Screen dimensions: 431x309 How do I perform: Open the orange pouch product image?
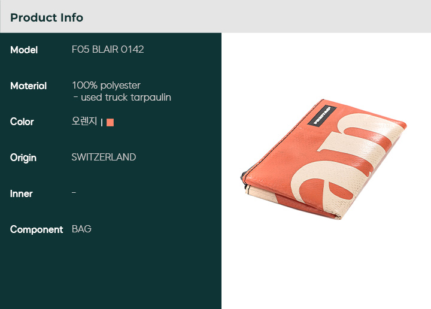point(324,159)
